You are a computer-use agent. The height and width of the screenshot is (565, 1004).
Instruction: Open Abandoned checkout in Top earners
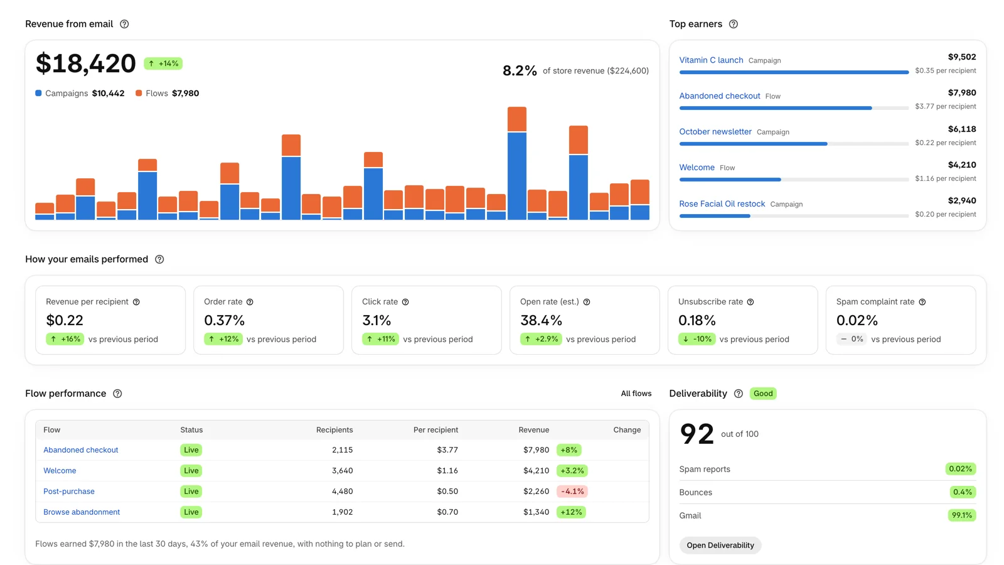(x=720, y=96)
